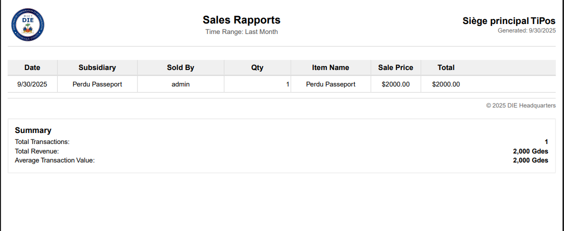The width and height of the screenshot is (564, 231).
Task: Click the DIE logo emblem
Action: coord(28,25)
